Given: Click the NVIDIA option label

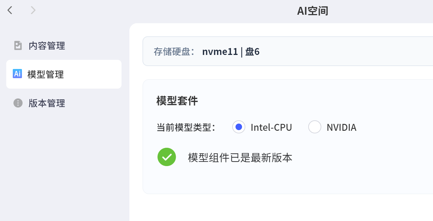Looking at the screenshot, I should tap(341, 127).
